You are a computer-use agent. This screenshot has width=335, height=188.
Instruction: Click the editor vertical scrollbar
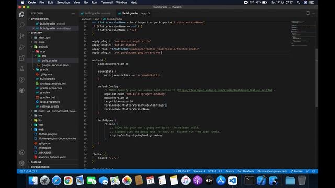click(317, 78)
